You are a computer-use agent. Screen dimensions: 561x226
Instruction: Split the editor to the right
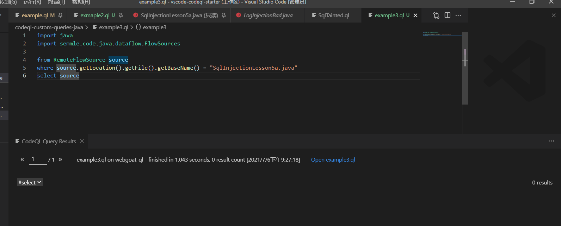(x=448, y=15)
